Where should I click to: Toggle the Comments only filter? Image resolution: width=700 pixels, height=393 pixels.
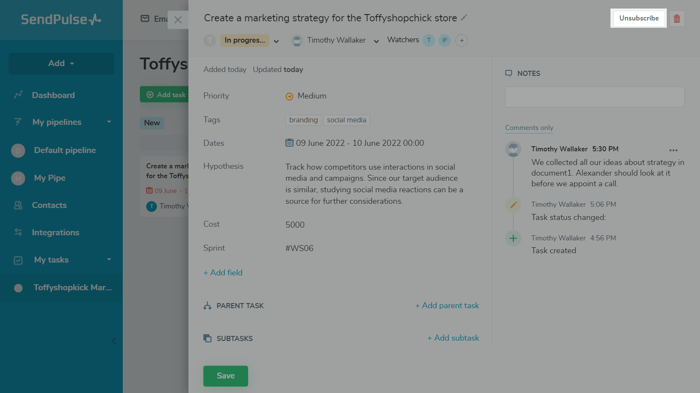(x=529, y=127)
